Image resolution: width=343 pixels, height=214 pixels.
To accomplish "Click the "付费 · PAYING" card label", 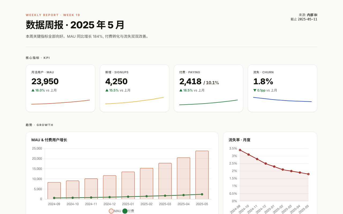I will tap(190, 72).
